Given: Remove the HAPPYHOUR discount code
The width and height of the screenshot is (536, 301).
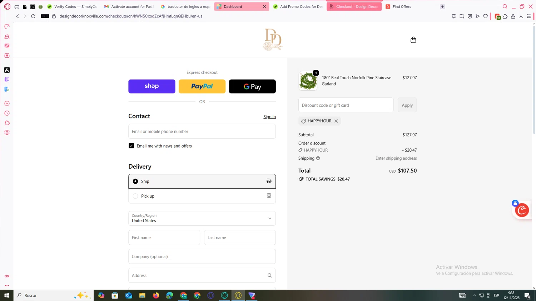Looking at the screenshot, I should [336, 121].
